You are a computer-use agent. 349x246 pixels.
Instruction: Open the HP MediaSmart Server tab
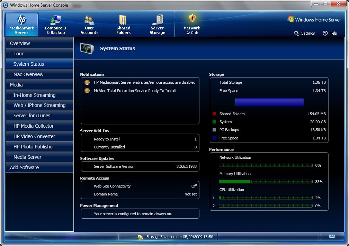pos(22,25)
